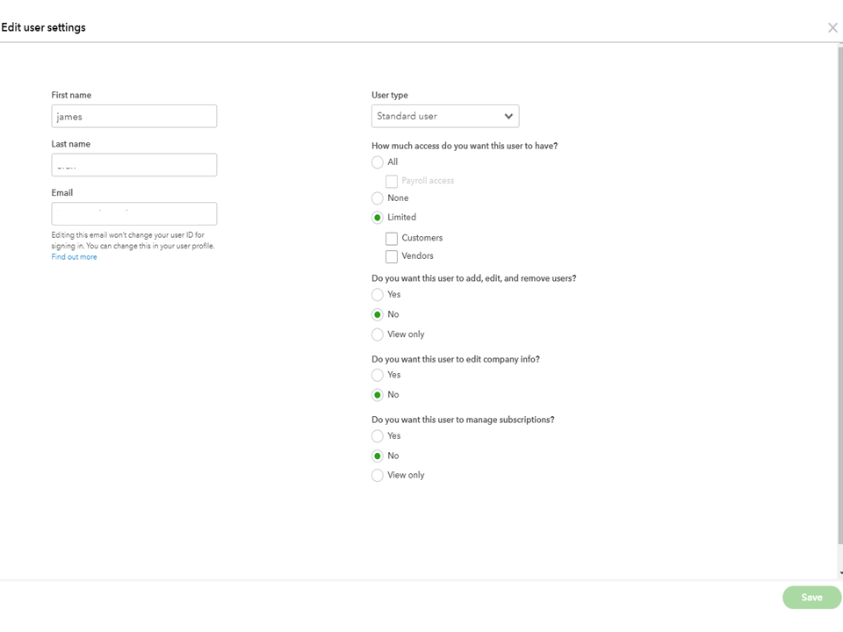
Task: Select Yes for manage subscriptions
Action: [378, 436]
